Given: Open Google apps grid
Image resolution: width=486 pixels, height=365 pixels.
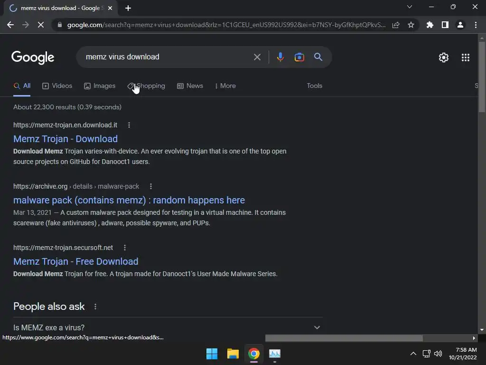Looking at the screenshot, I should click(466, 58).
